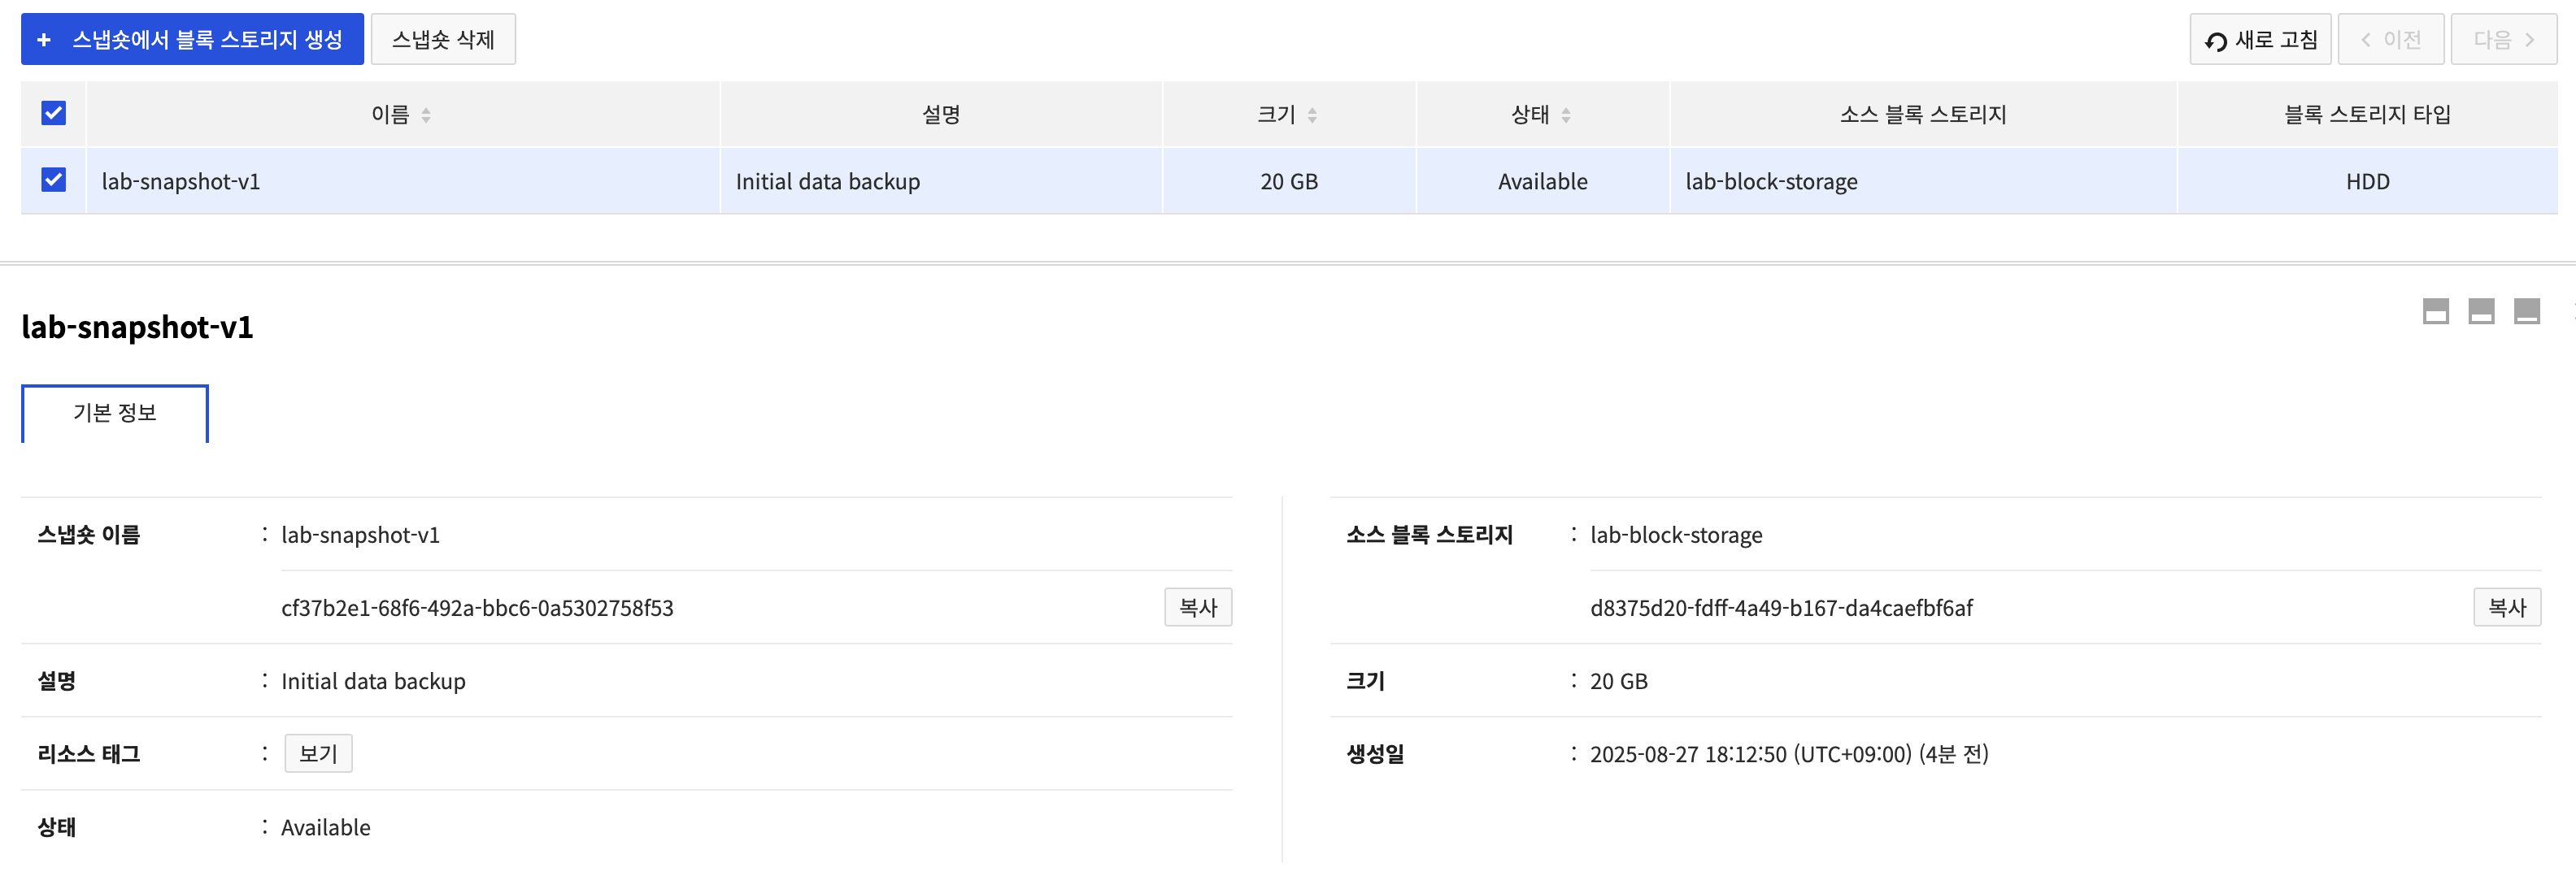Sort by name using 이름 sort arrows
Screen dimensions: 2576x889
pyautogui.click(x=426, y=116)
